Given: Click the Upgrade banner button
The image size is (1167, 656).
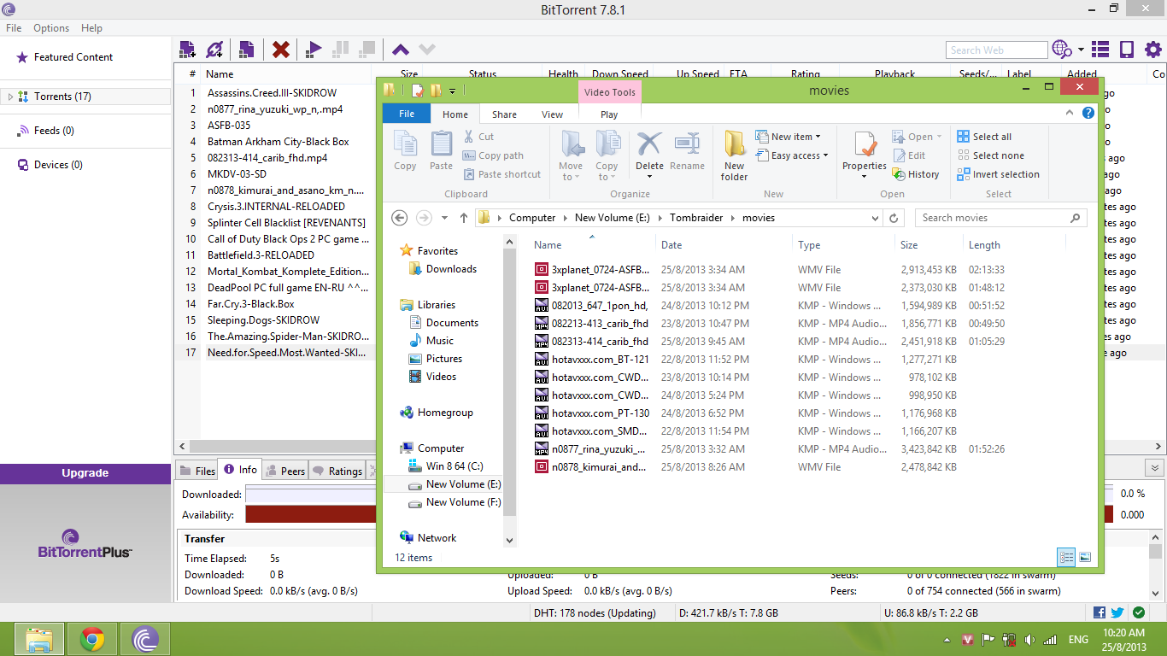Looking at the screenshot, I should 85,473.
